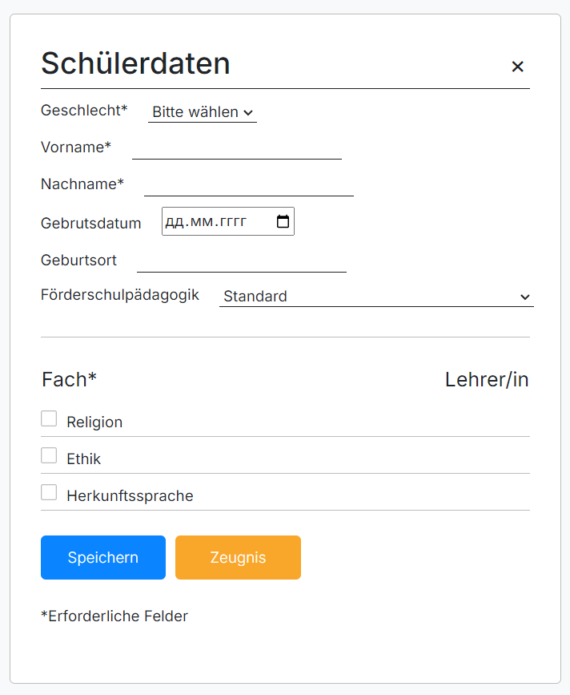The image size is (570, 695).
Task: Close the Schülerdaten dialog with the X
Action: click(x=517, y=67)
